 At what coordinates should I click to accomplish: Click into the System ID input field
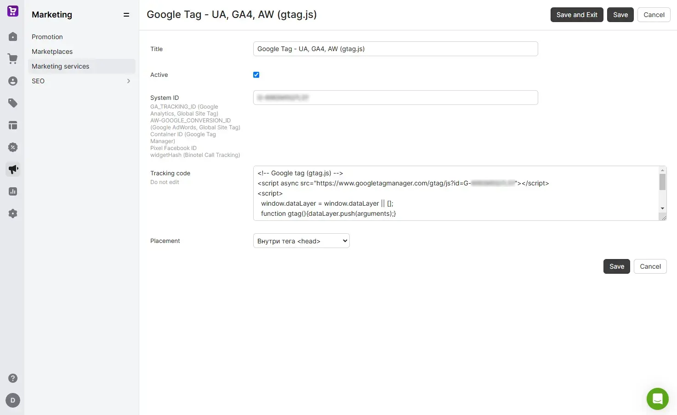coord(396,98)
